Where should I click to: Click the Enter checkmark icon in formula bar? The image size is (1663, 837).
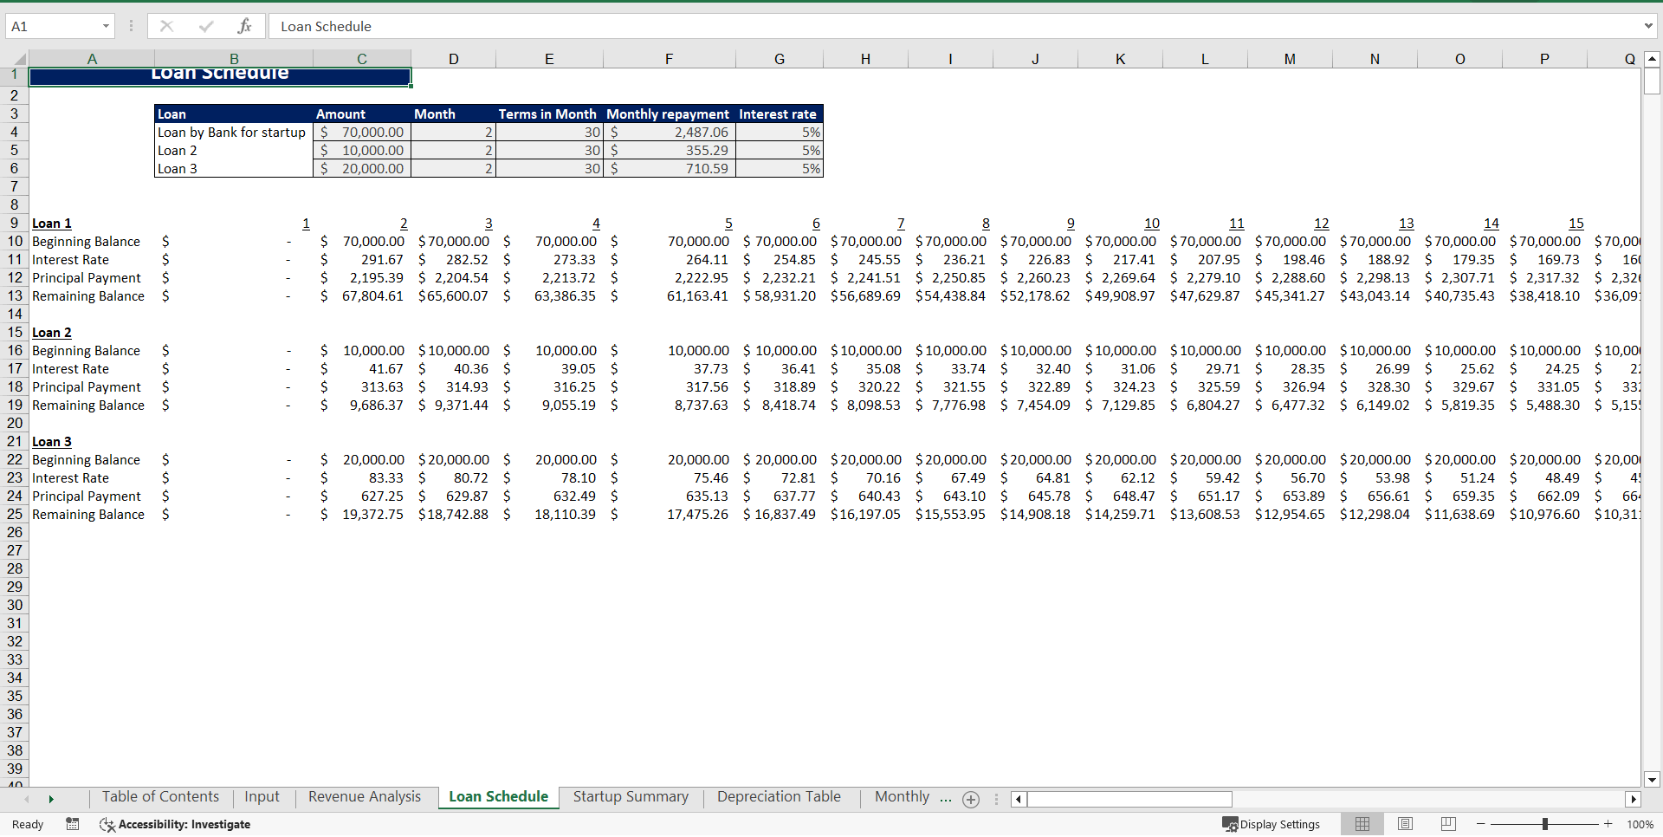tap(205, 26)
